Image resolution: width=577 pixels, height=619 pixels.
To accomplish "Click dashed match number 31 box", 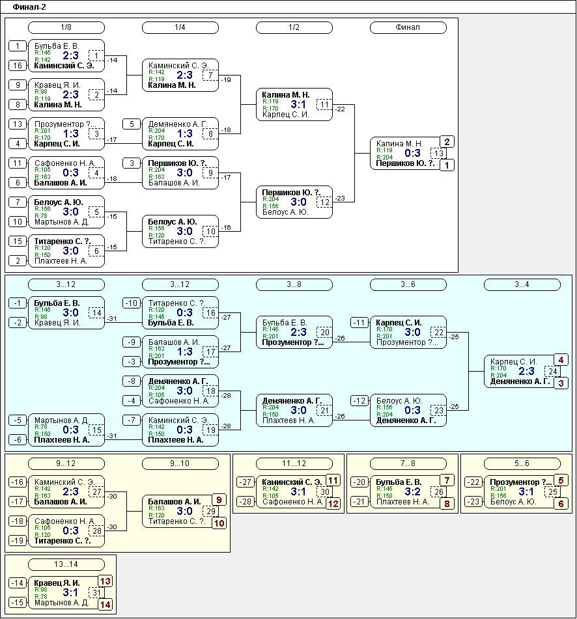I will (x=96, y=592).
